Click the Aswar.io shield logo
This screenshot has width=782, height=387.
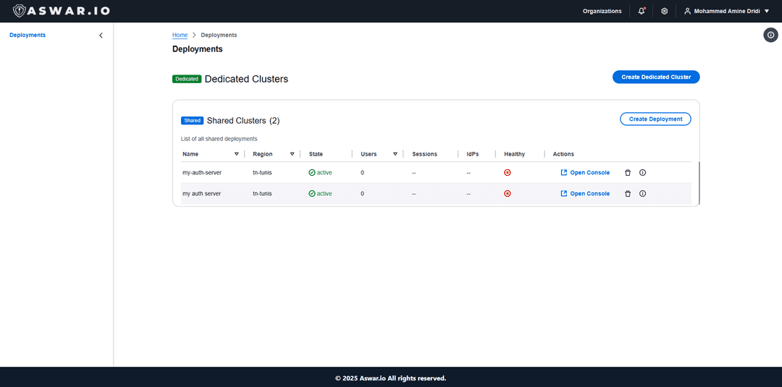pyautogui.click(x=19, y=11)
